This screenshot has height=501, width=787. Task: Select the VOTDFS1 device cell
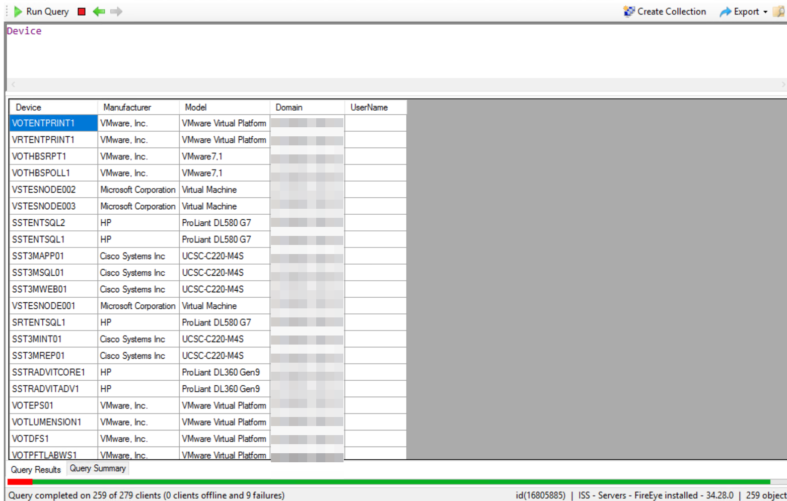coord(53,439)
